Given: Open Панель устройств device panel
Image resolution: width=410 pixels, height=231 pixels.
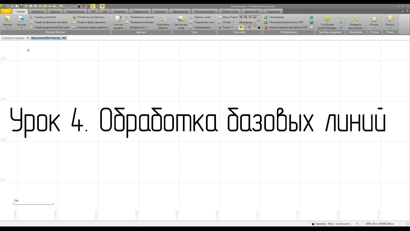Looking at the screenshot, I should pos(43,17).
